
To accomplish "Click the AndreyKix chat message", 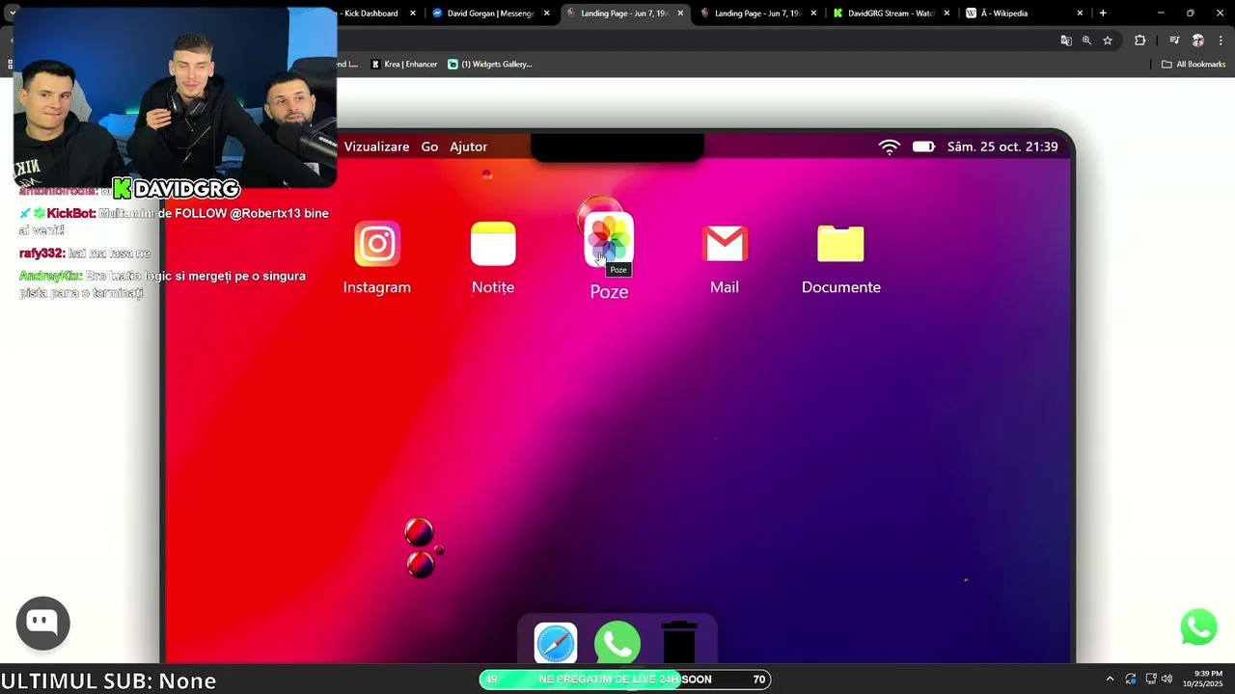I will [162, 283].
